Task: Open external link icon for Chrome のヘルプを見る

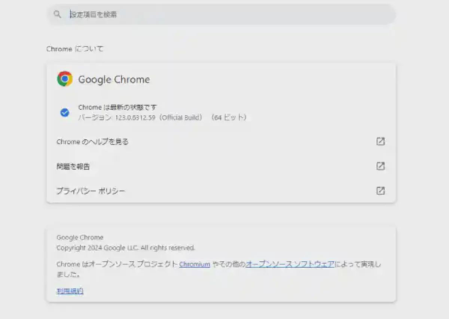Action: click(x=380, y=142)
